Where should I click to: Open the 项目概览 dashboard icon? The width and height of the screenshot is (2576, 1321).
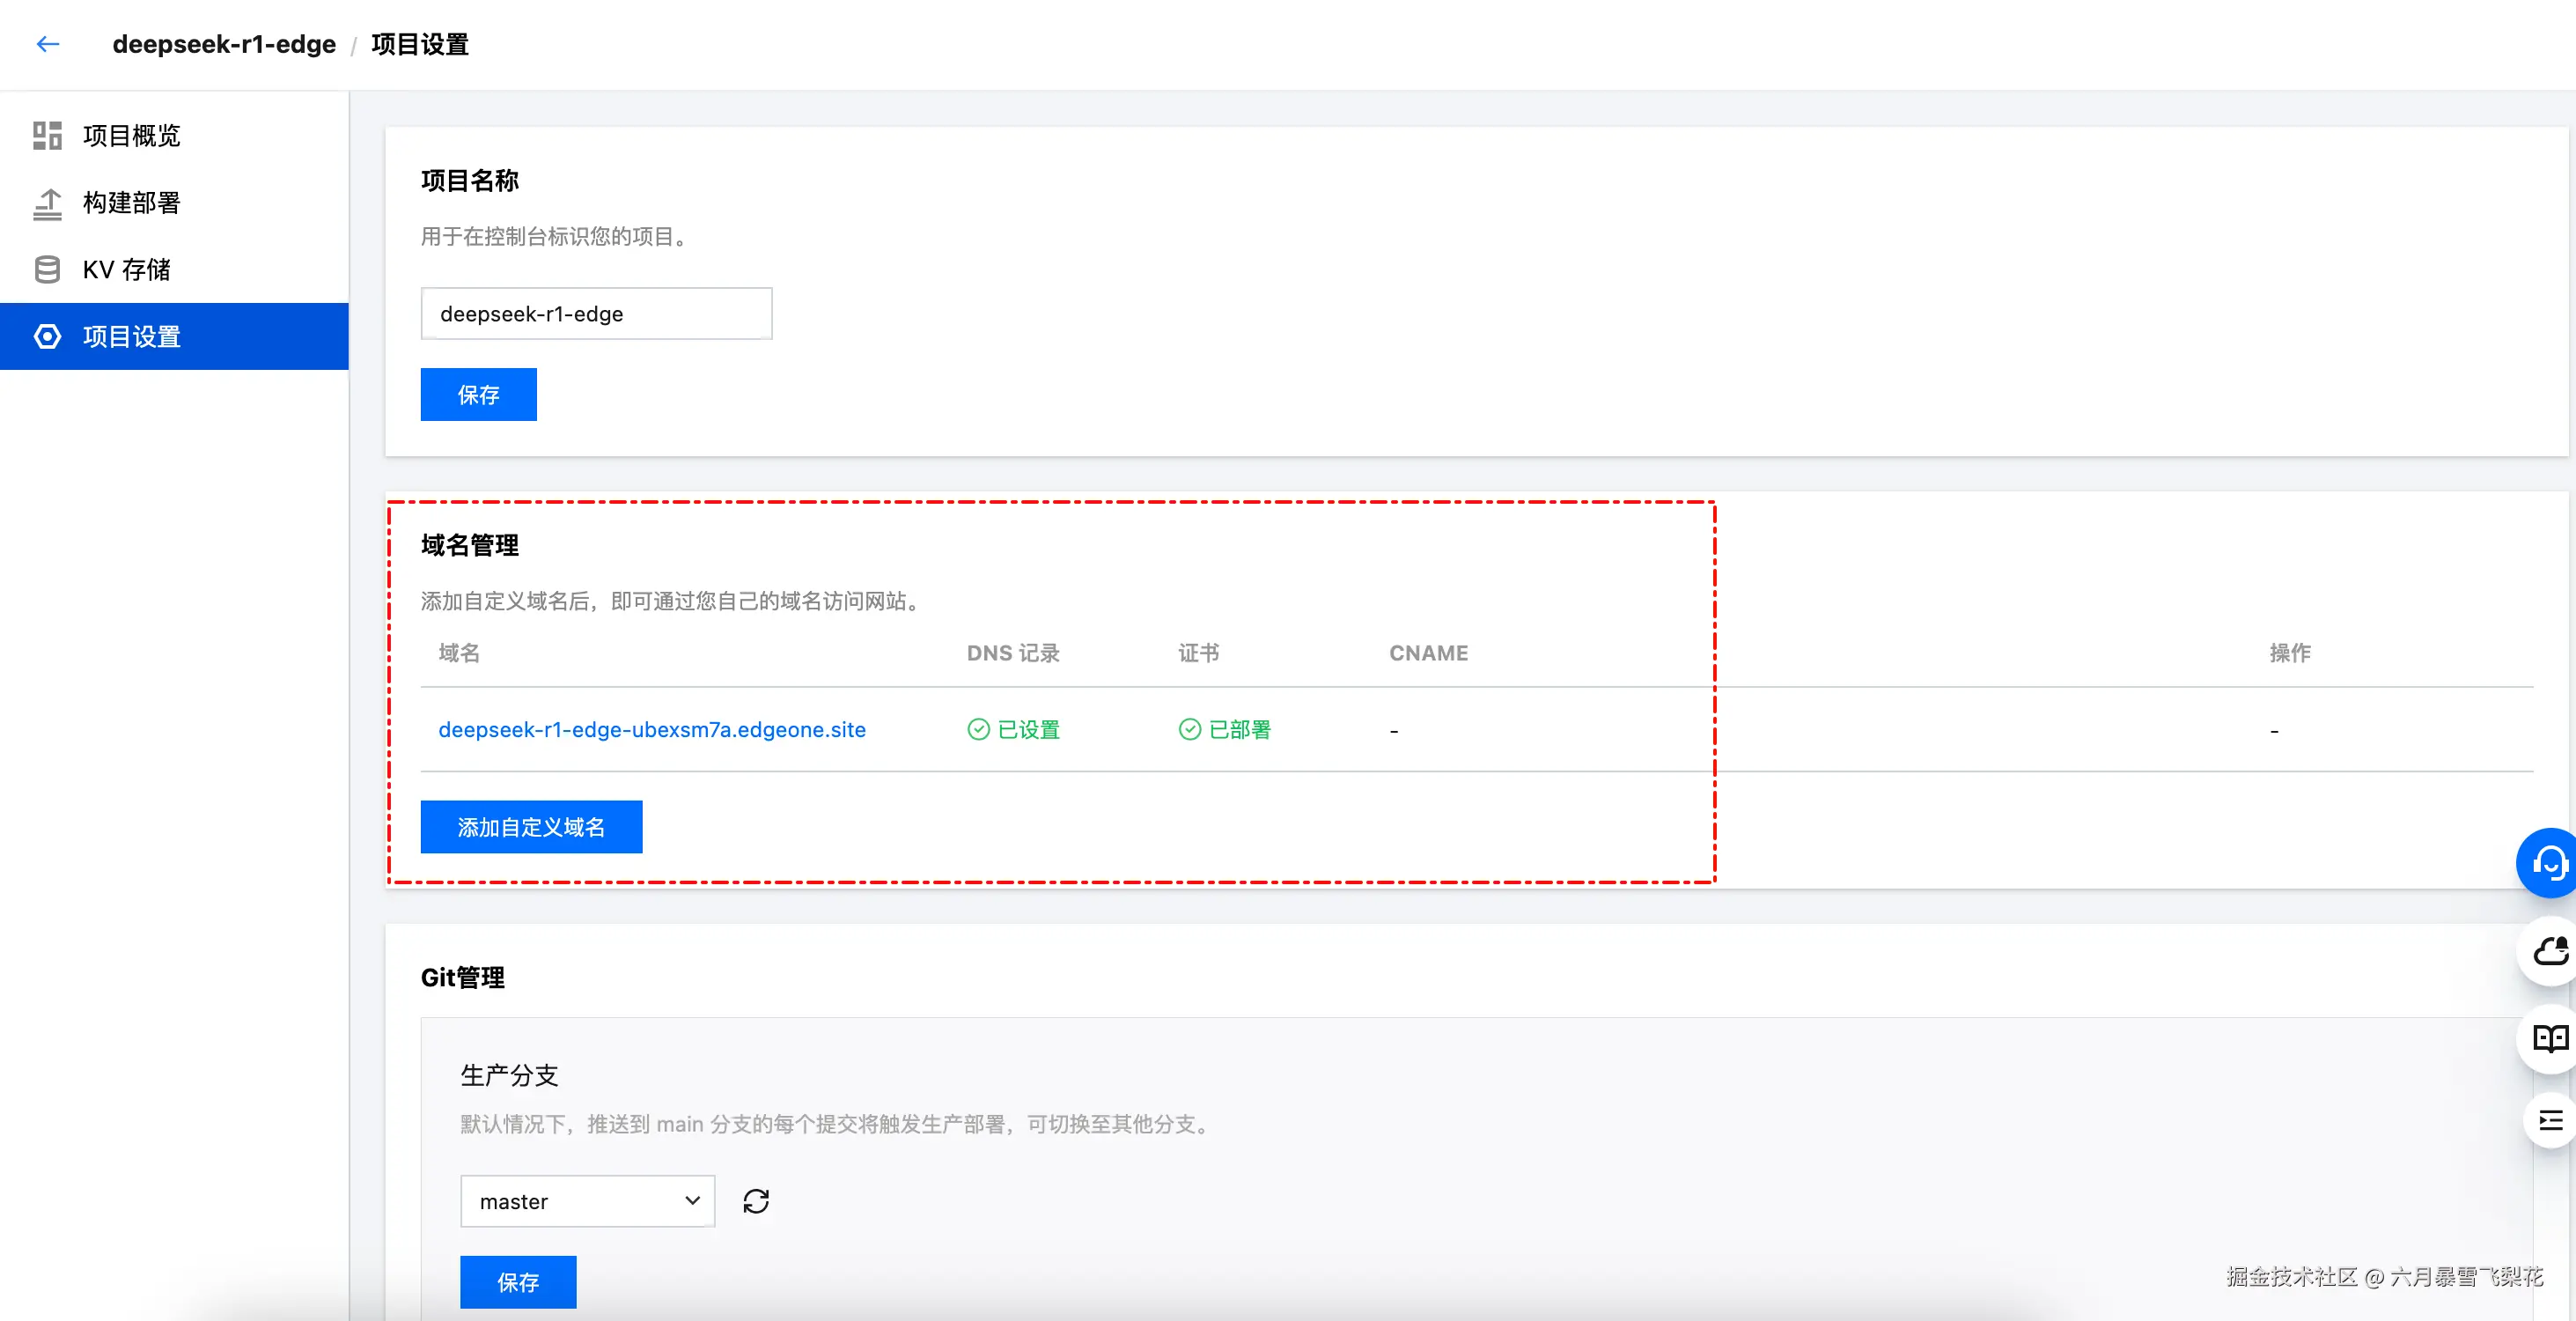(47, 135)
